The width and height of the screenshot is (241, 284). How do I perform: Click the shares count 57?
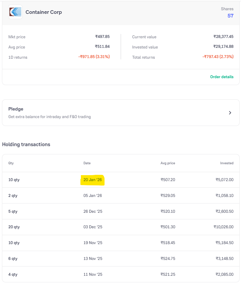[230, 16]
